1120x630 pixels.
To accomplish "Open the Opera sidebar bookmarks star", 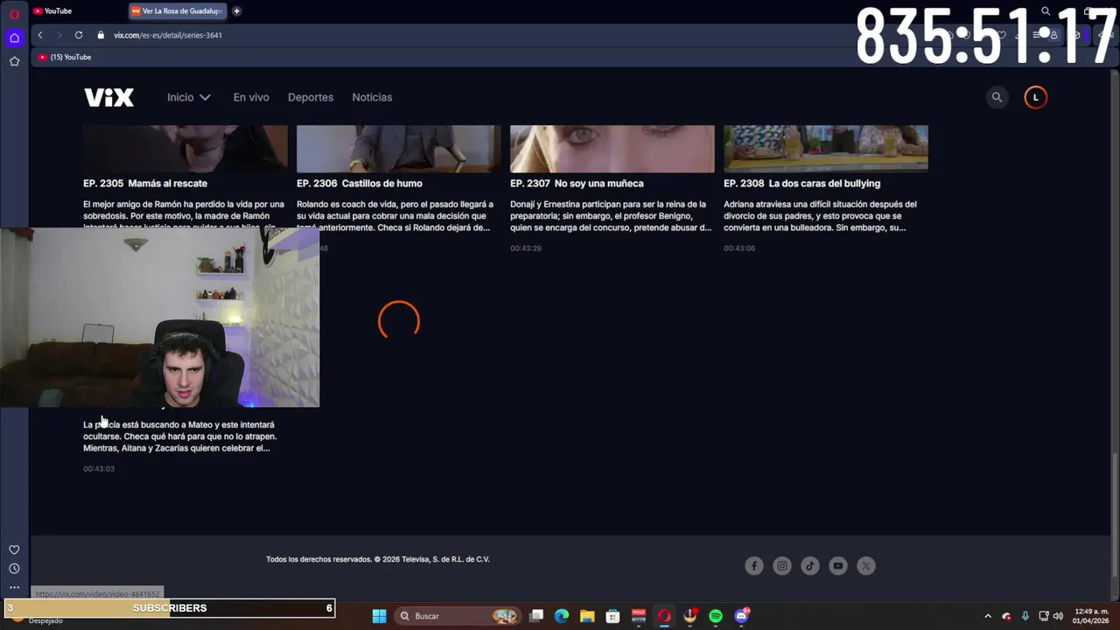I will pyautogui.click(x=14, y=61).
